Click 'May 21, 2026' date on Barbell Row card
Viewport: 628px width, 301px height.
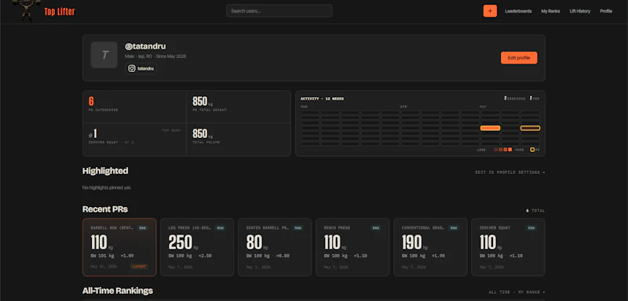click(x=104, y=267)
